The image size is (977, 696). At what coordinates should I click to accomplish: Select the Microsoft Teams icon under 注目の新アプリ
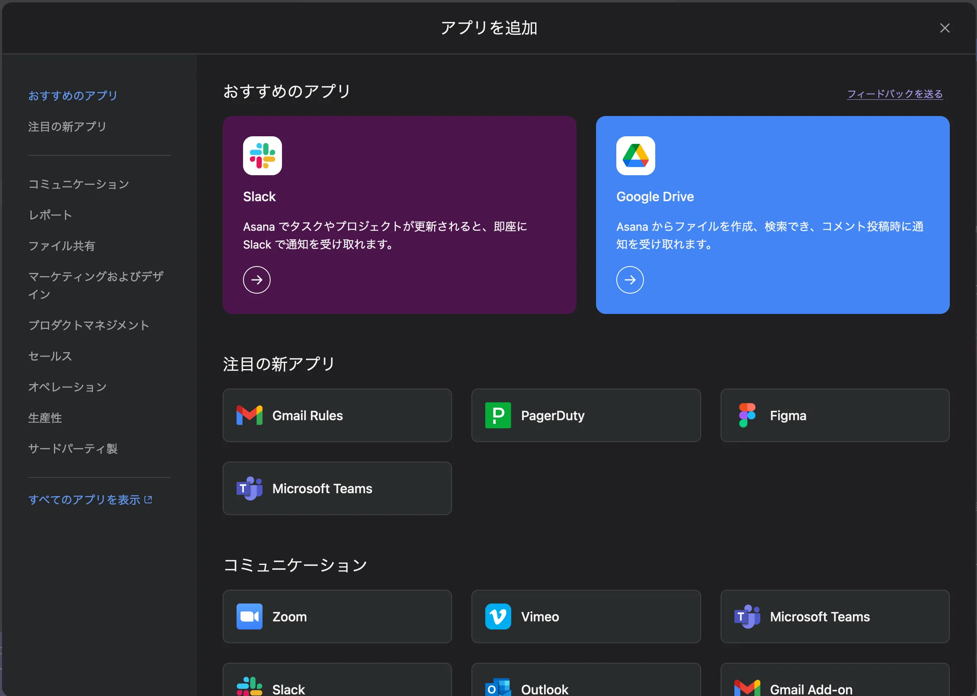pyautogui.click(x=250, y=488)
